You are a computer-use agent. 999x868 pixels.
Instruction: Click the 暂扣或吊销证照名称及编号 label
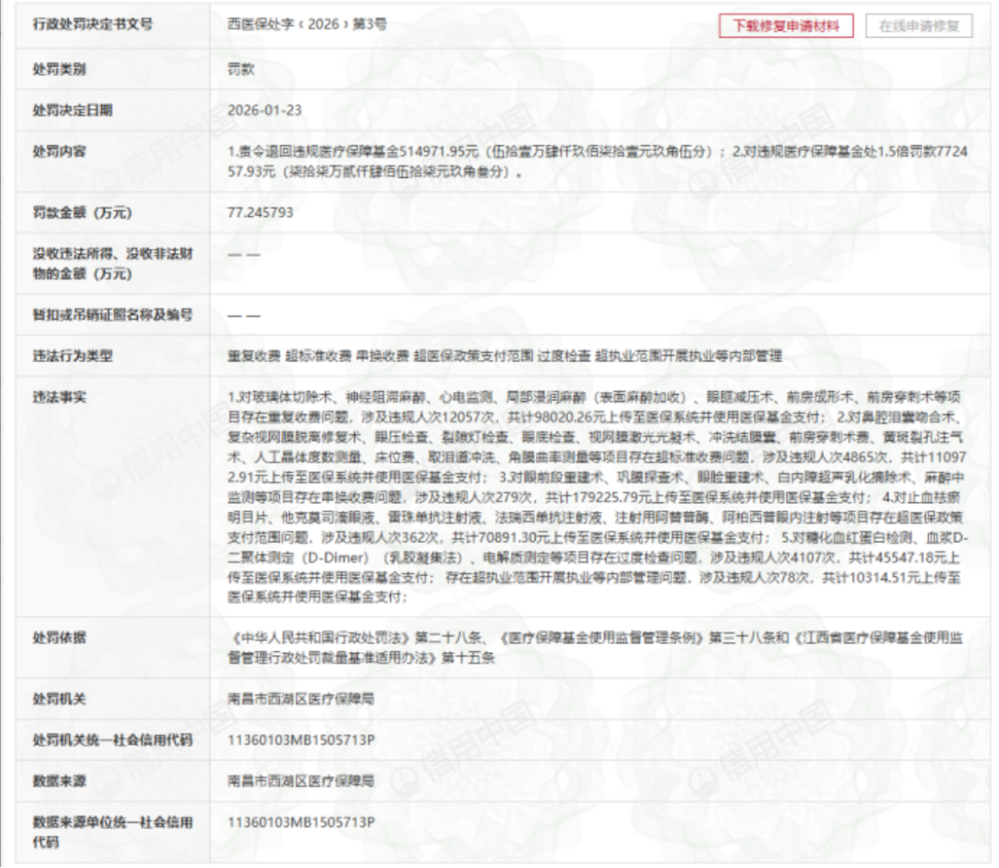(112, 315)
